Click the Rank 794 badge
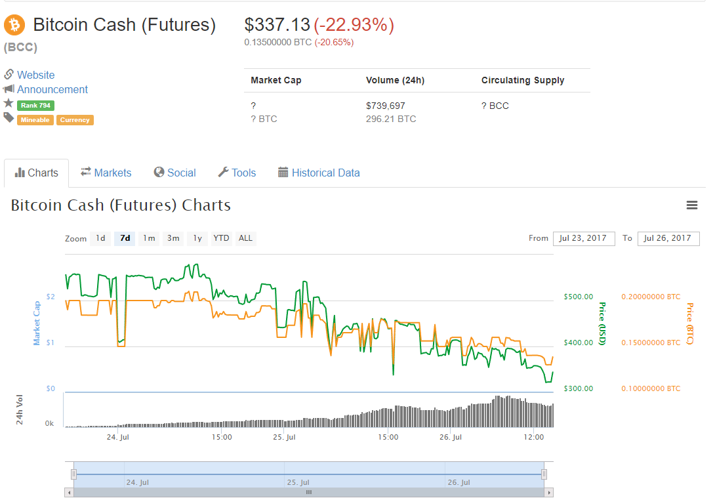The image size is (715, 500). [x=35, y=106]
